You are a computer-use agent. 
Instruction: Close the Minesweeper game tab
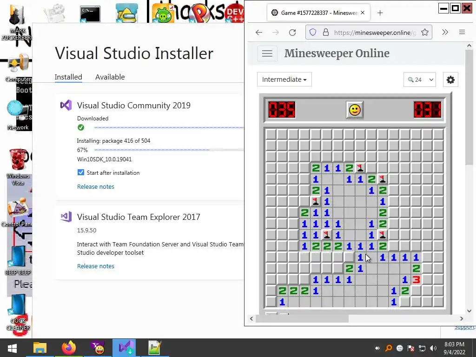click(363, 13)
